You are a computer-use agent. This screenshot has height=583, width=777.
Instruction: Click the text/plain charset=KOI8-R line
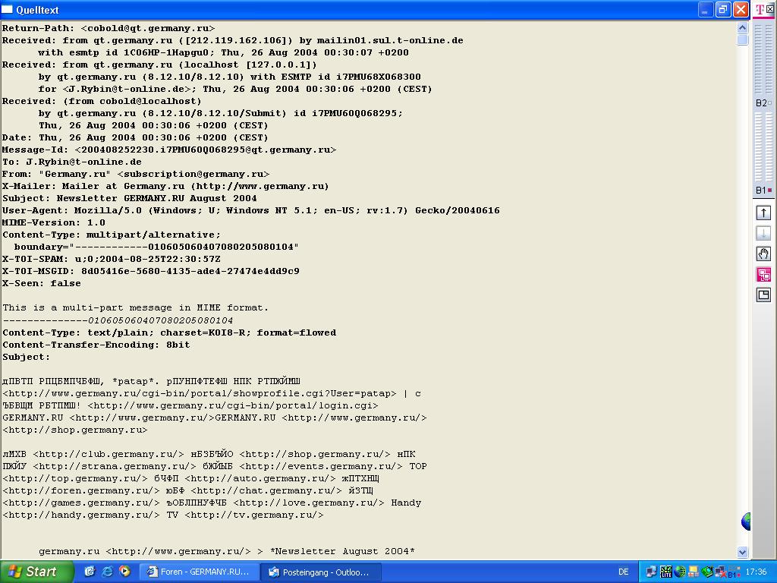pos(169,332)
